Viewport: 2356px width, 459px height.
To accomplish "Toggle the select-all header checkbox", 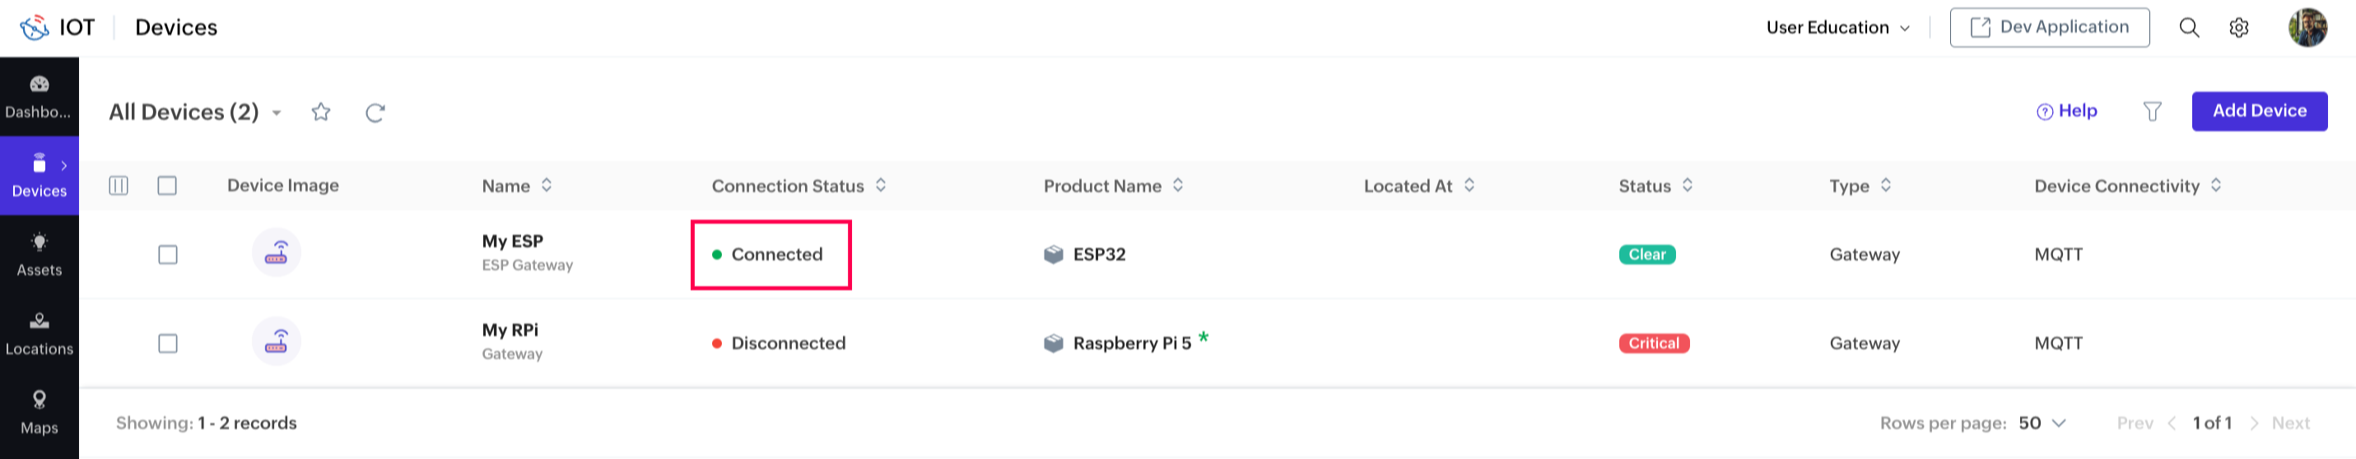I will 167,186.
